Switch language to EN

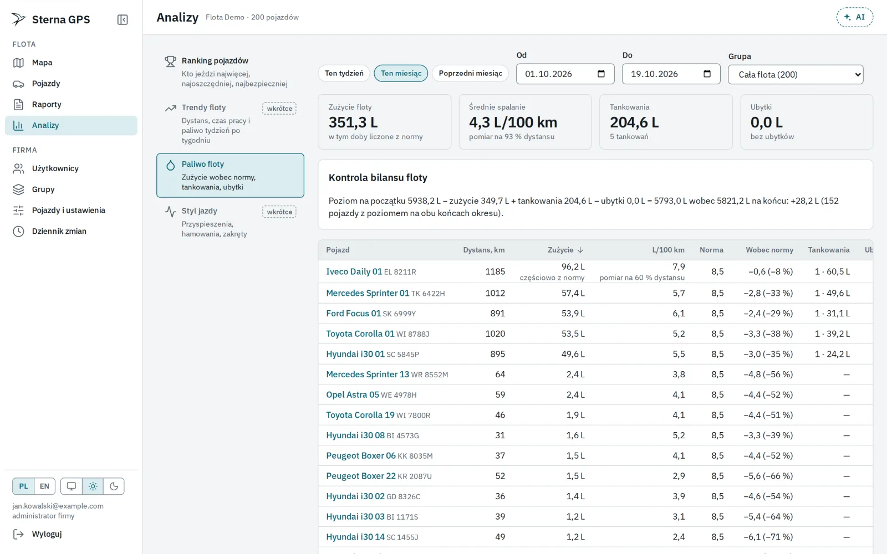[x=44, y=486]
